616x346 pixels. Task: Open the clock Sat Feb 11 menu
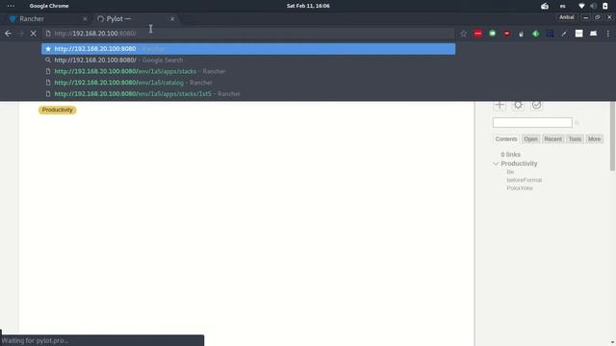tap(308, 6)
